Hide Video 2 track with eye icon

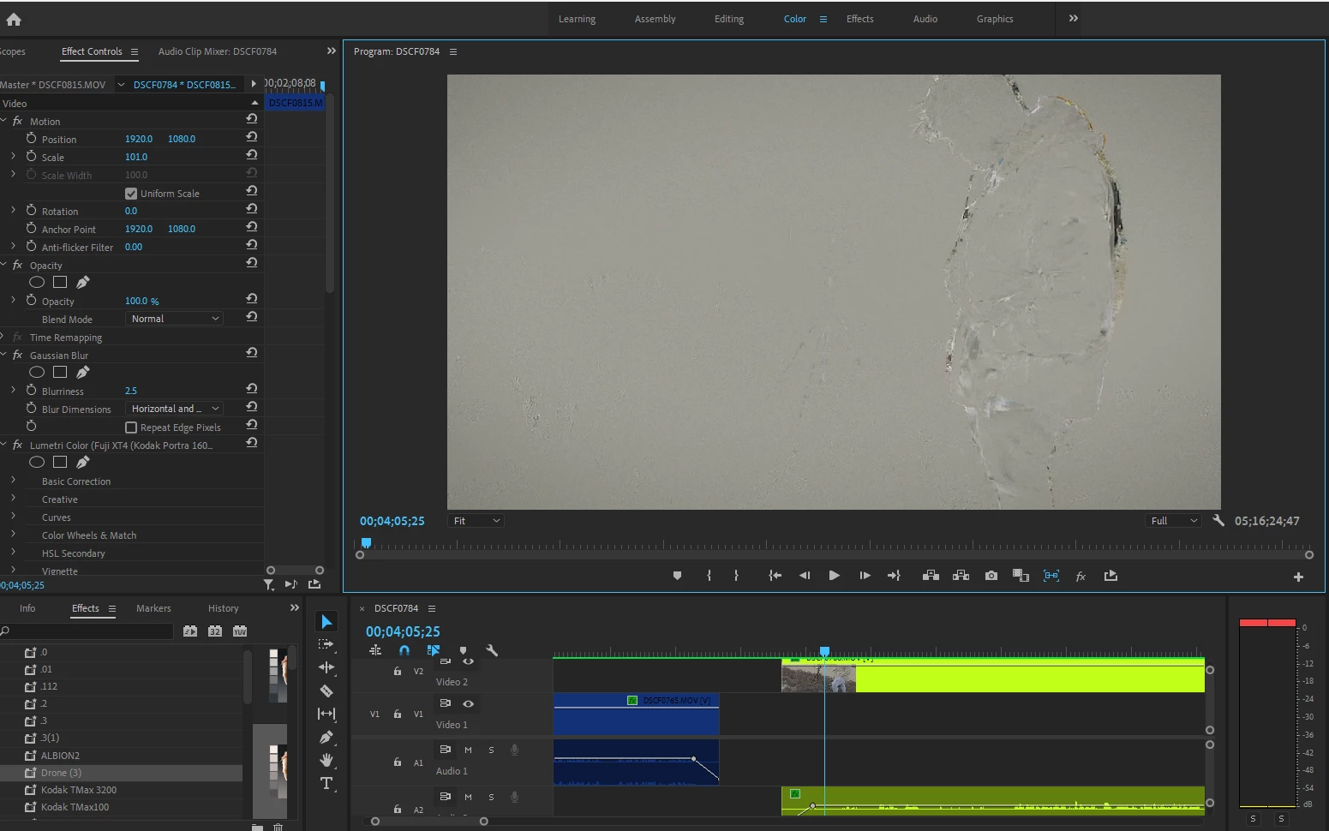[468, 661]
